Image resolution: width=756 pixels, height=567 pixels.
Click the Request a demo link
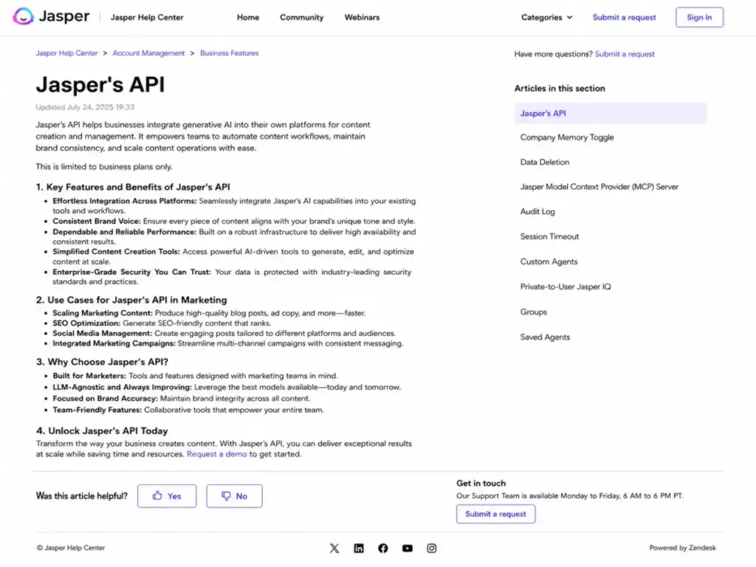click(216, 454)
